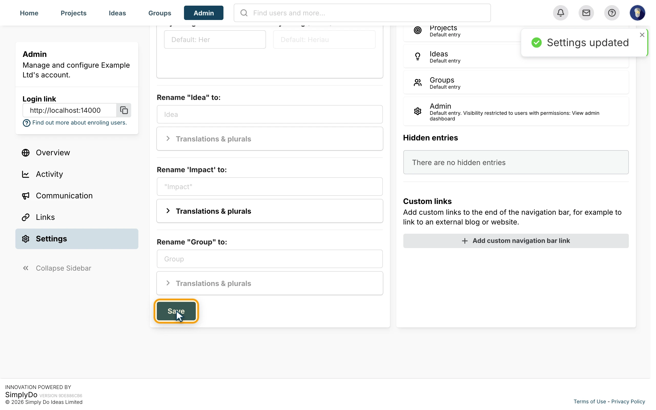Click the 'Default: Heriau' input field
The image size is (656, 410).
point(324,39)
